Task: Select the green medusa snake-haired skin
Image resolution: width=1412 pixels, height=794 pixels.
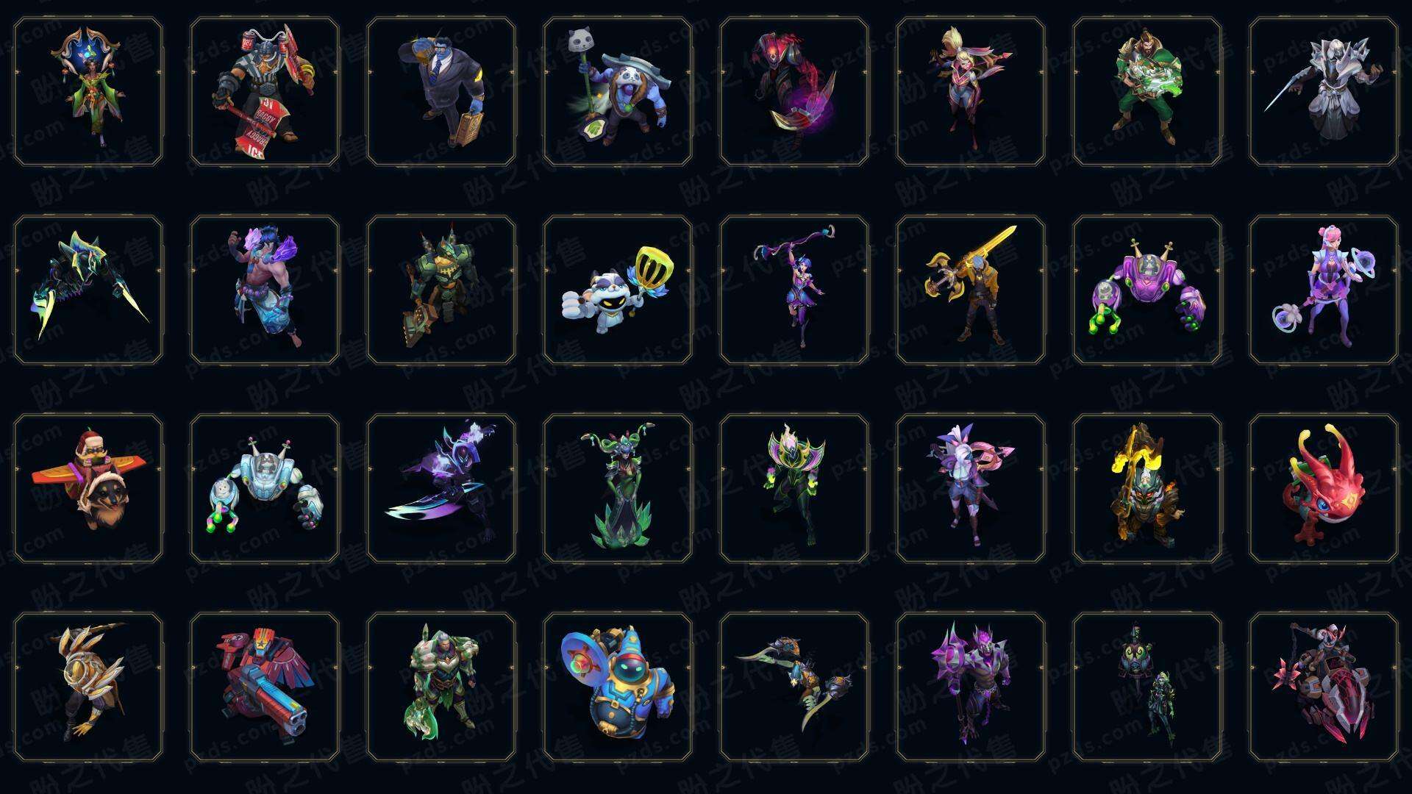Action: (618, 488)
